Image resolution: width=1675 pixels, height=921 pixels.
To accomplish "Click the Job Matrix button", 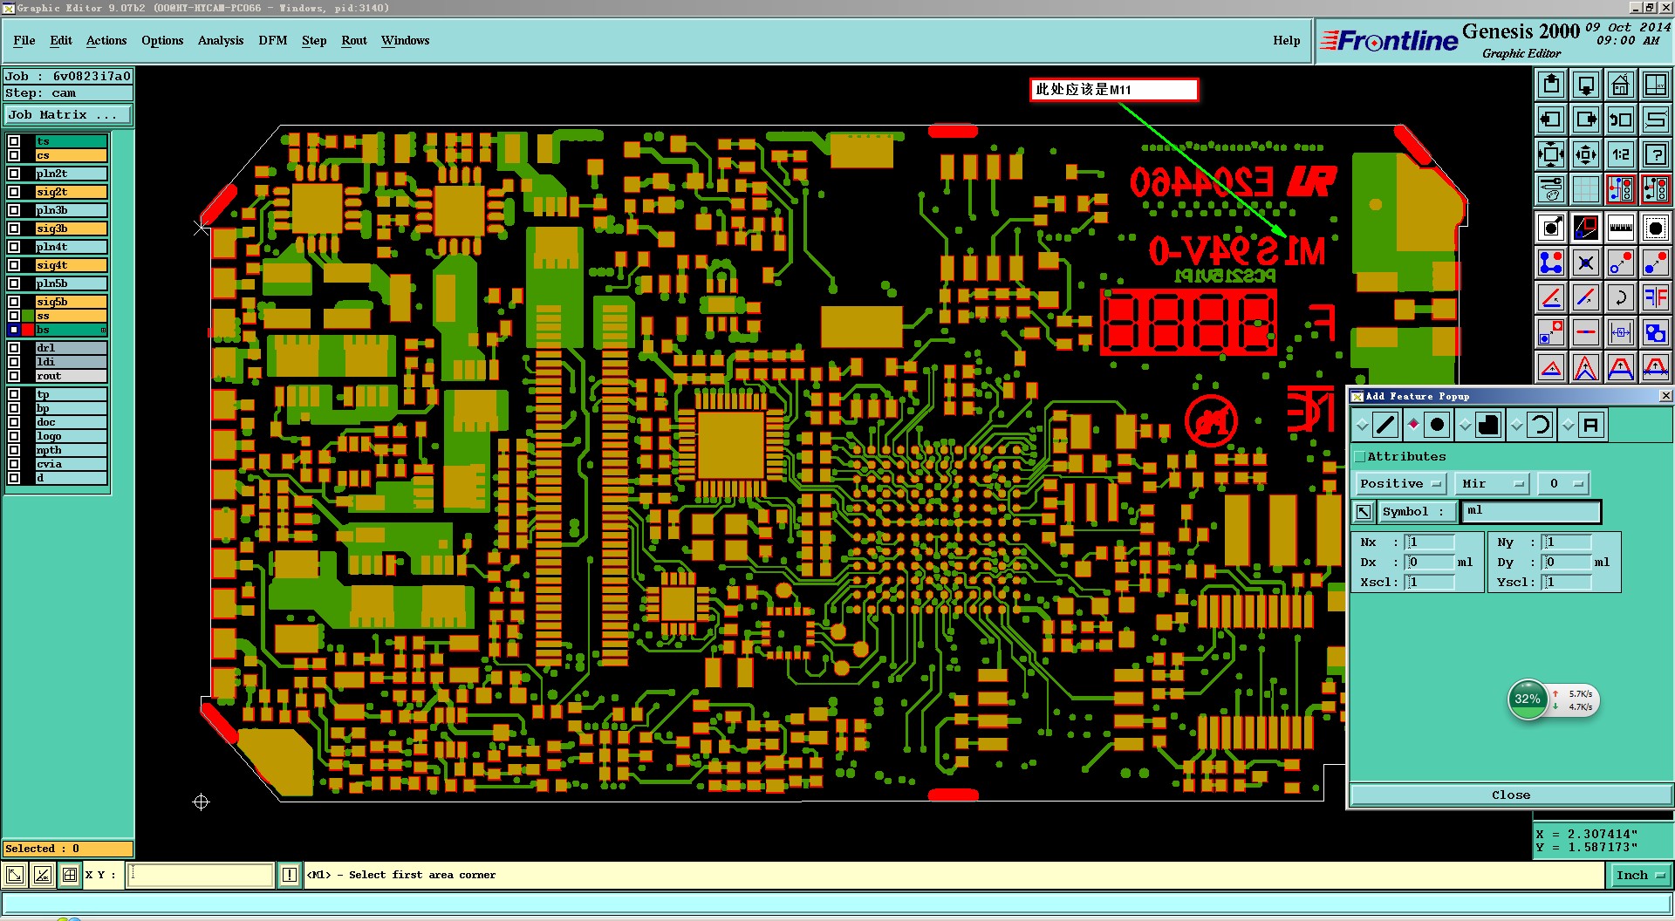I will coord(68,115).
